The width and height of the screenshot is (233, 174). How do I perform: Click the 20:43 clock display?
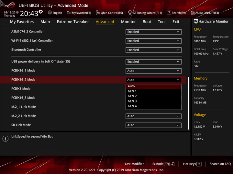[x=29, y=14]
